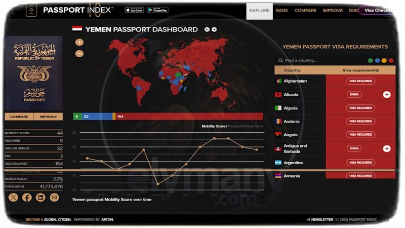Open the Compare navigation item
Viewport: 405px width, 228px height.
click(x=305, y=11)
